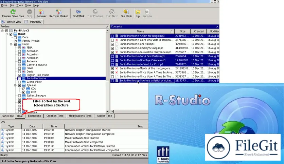Uncheck the Family_Photos folder checkbox
This screenshot has height=164, width=284.
(x=15, y=41)
